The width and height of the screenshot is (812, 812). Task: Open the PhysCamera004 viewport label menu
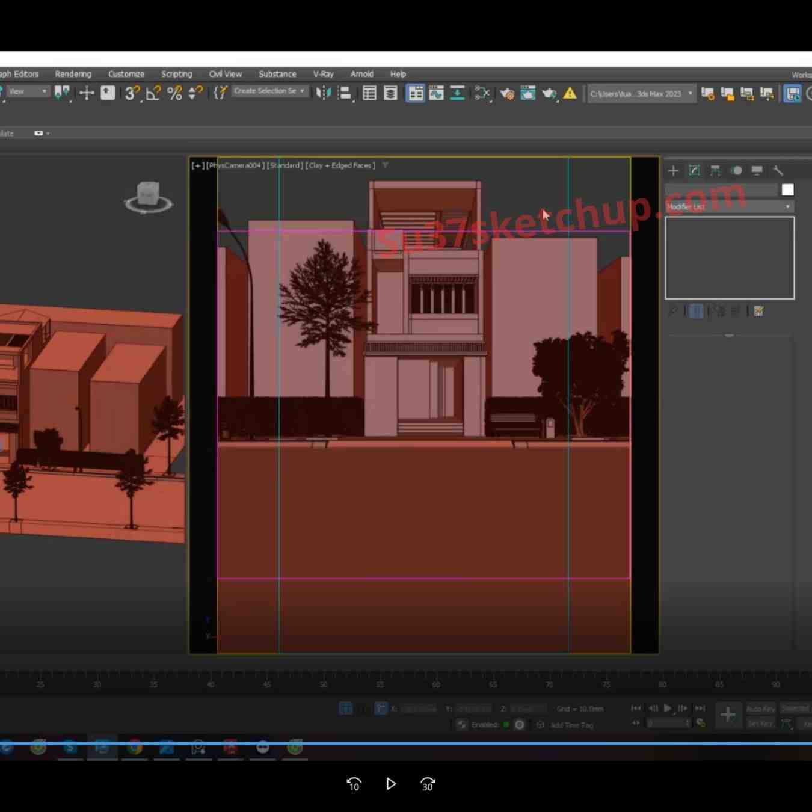(235, 165)
